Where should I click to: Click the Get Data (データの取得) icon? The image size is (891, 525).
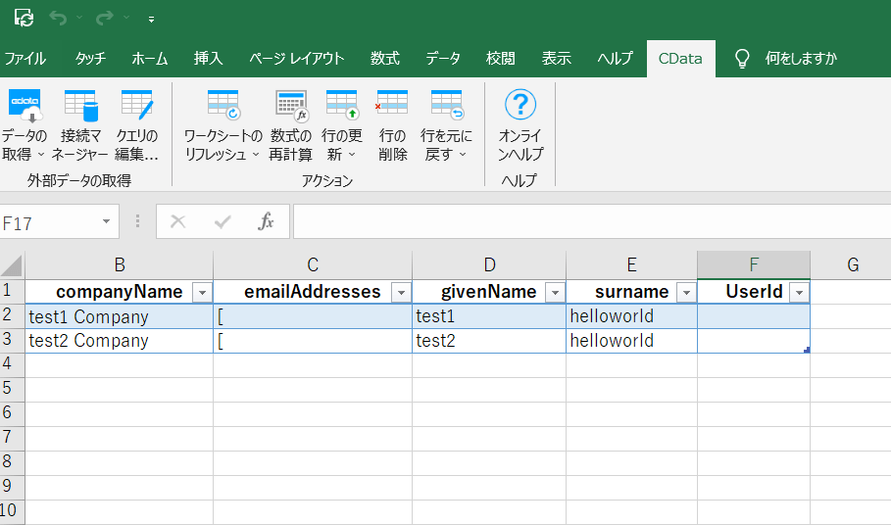(24, 105)
